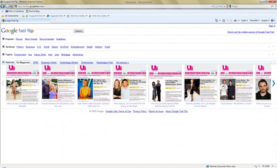Select the Business Week source tab
Image resolution: width=277 pixels, height=168 pixels.
49,63
